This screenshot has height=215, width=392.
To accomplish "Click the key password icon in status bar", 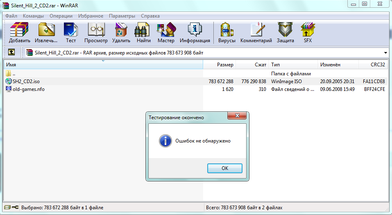I will coord(15,207).
